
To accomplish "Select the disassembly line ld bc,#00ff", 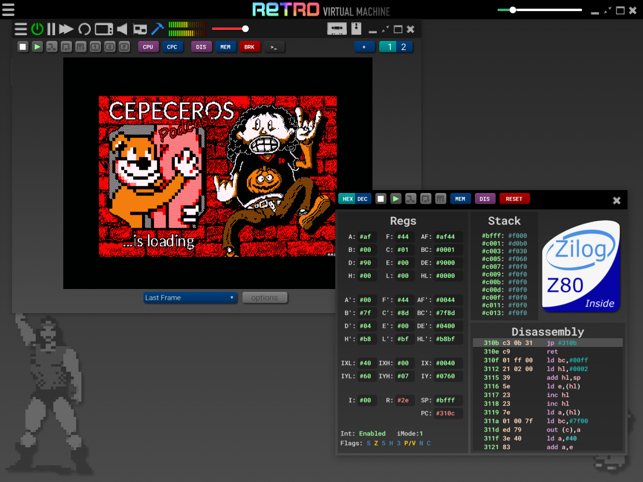I will point(547,360).
